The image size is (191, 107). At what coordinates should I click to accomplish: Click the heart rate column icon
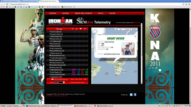[x=81, y=29]
